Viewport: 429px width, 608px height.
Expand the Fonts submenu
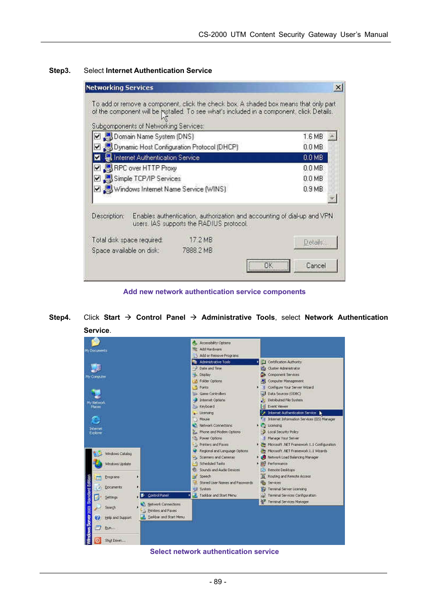pos(225,387)
